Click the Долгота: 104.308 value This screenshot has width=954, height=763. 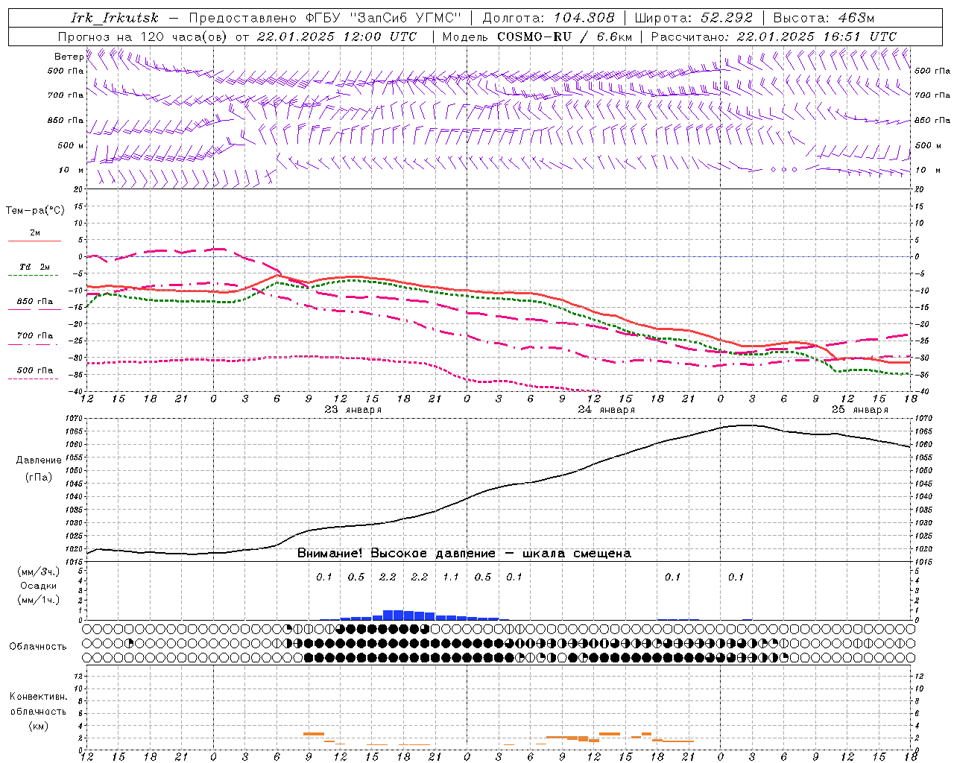[549, 18]
